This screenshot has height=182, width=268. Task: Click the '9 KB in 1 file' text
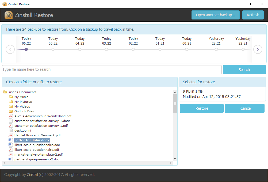pyautogui.click(x=193, y=91)
